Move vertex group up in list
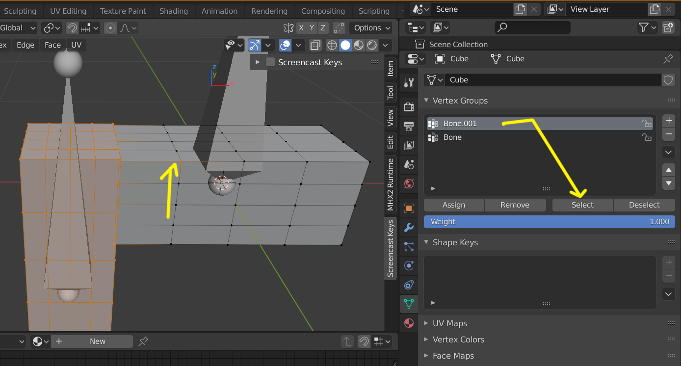Image resolution: width=681 pixels, height=366 pixels. (669, 170)
